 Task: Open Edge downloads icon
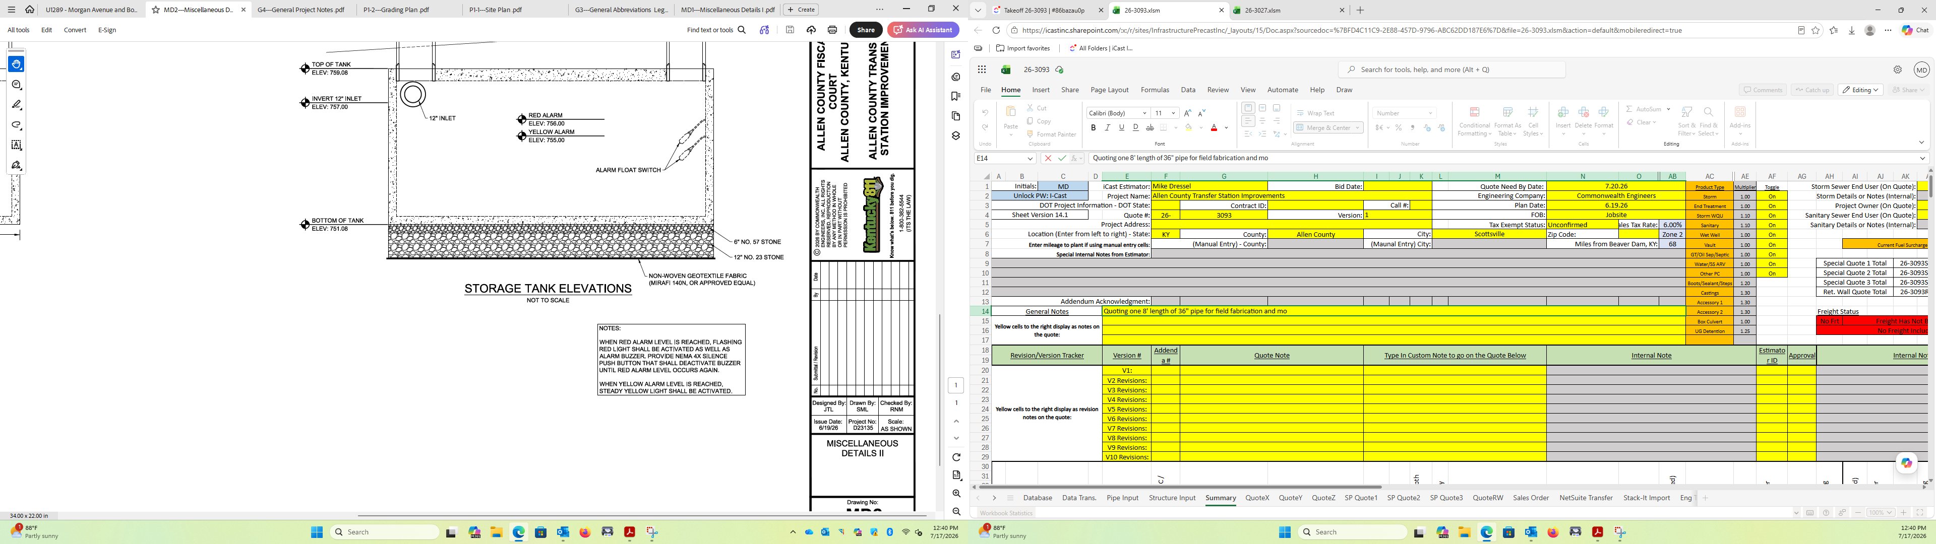pyautogui.click(x=1851, y=31)
